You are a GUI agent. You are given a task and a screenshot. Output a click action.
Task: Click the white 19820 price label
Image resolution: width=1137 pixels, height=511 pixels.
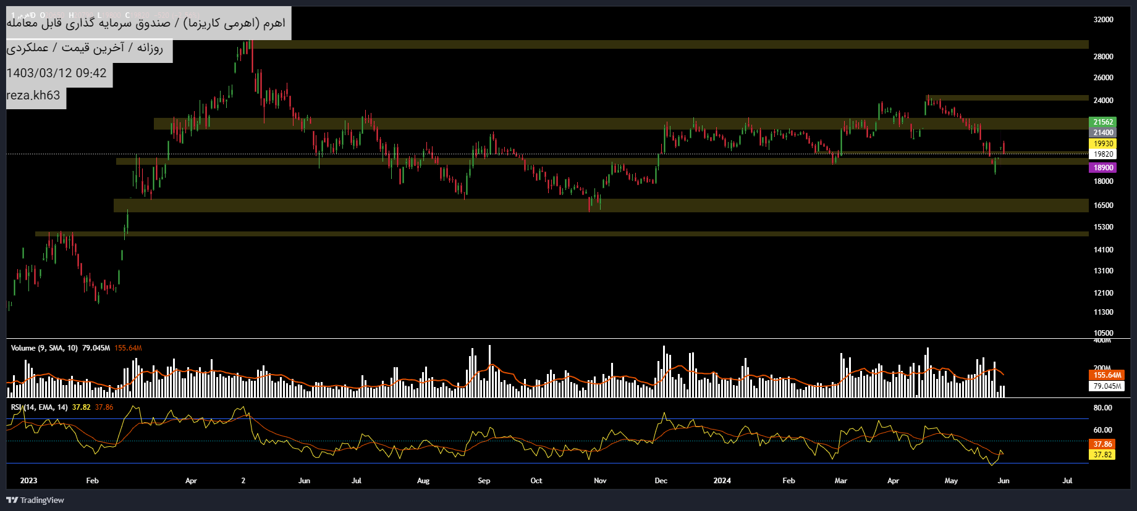pyautogui.click(x=1103, y=154)
